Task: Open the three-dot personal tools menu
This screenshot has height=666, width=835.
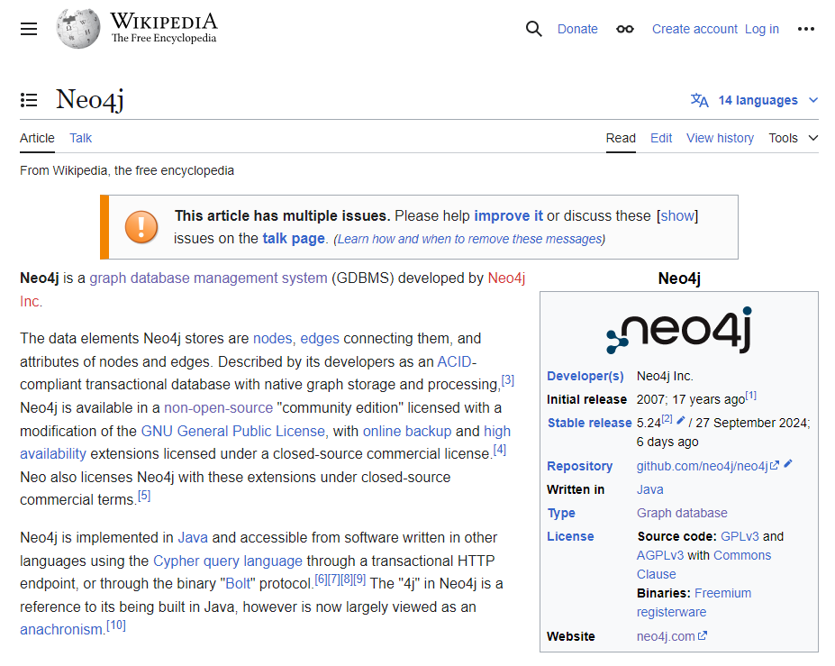Action: tap(806, 29)
